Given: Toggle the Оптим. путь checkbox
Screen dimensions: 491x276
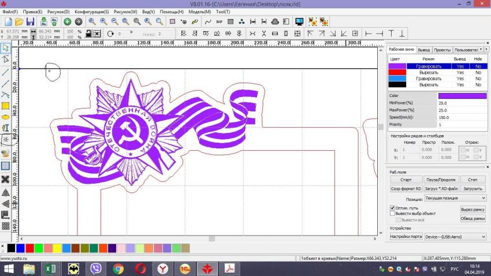Looking at the screenshot, I should pyautogui.click(x=393, y=208).
